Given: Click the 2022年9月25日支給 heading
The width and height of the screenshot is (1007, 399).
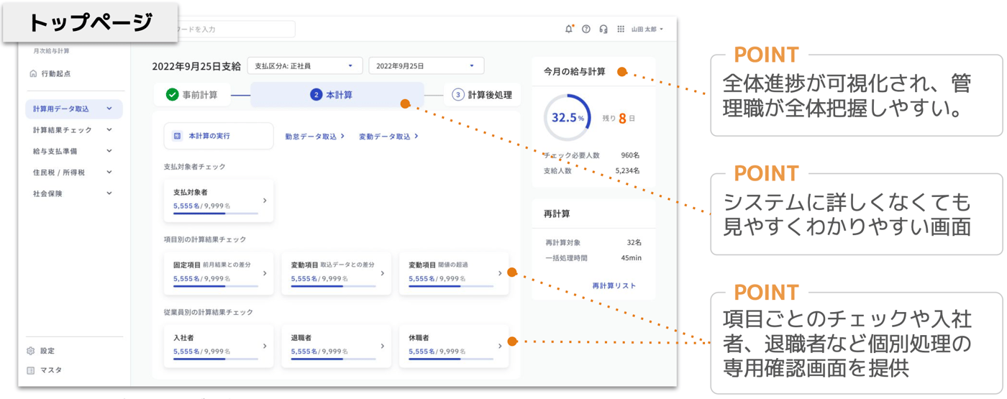Looking at the screenshot, I should pos(196,66).
